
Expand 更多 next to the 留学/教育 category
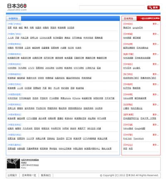tap(156, 115)
